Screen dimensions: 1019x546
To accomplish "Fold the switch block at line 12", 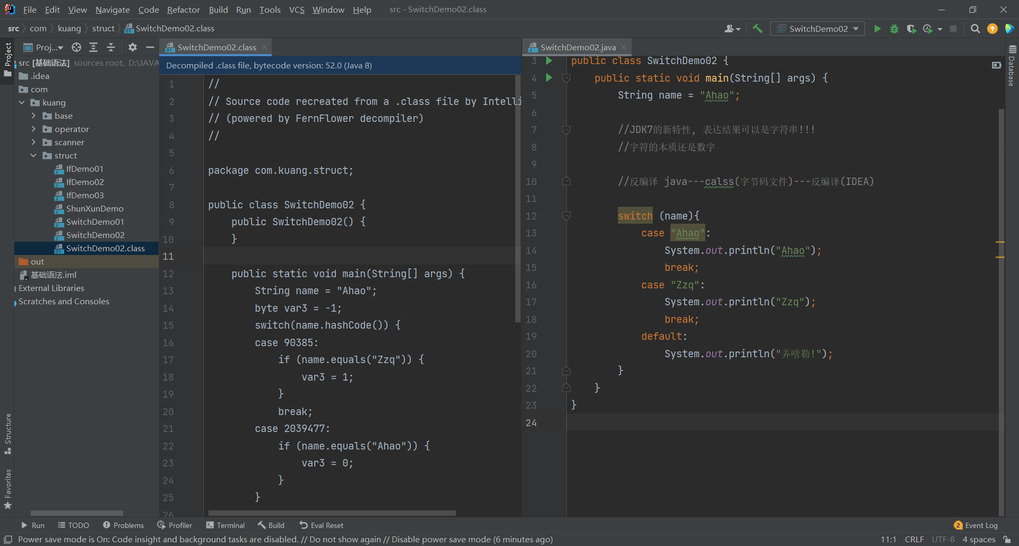I will (x=566, y=216).
